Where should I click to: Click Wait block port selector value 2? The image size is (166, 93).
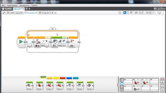pyautogui.click(x=47, y=37)
